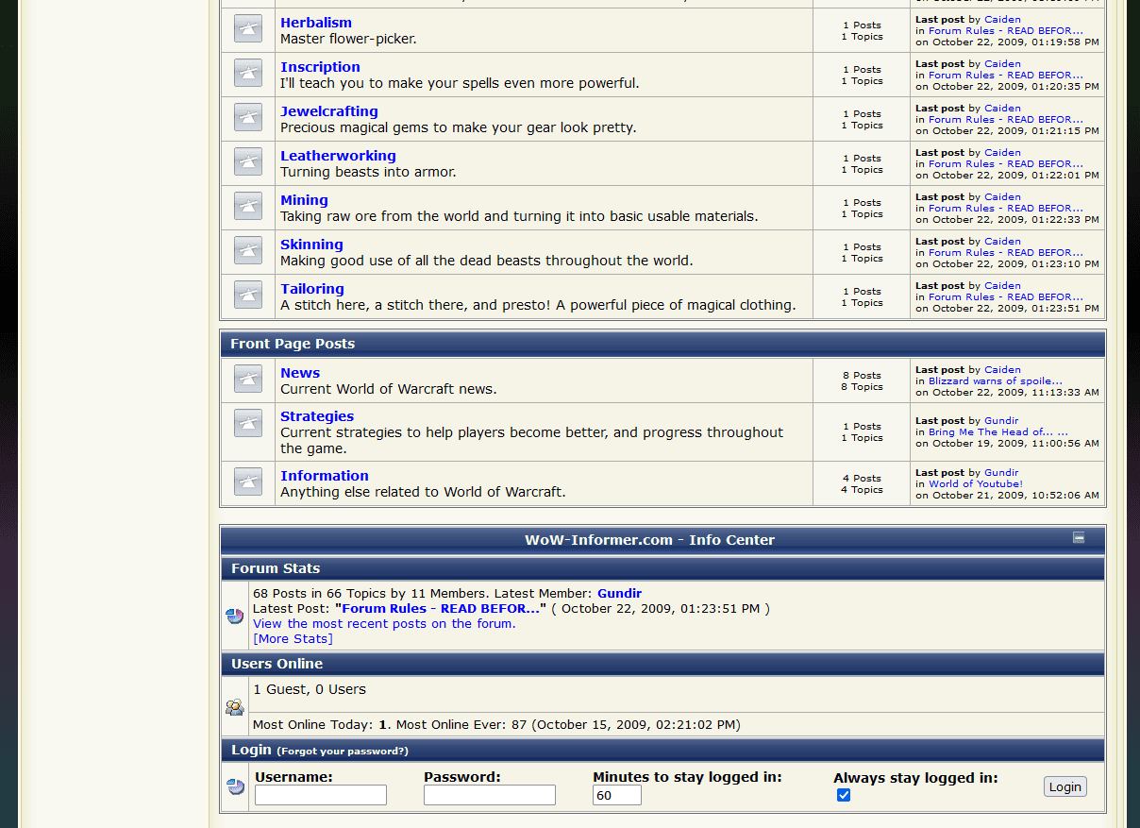Open the Inscription board
The image size is (1140, 828).
point(320,67)
